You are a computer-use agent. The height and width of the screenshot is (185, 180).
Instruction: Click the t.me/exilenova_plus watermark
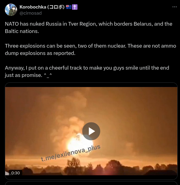(70, 153)
